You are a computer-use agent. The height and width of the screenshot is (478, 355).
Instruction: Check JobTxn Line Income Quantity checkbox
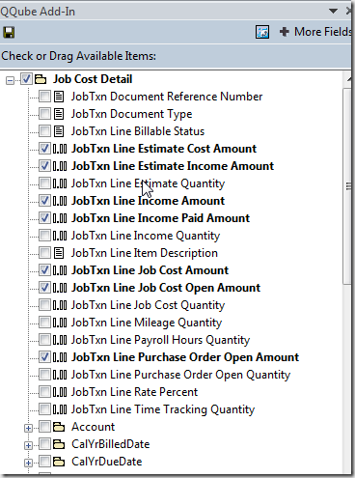point(44,235)
